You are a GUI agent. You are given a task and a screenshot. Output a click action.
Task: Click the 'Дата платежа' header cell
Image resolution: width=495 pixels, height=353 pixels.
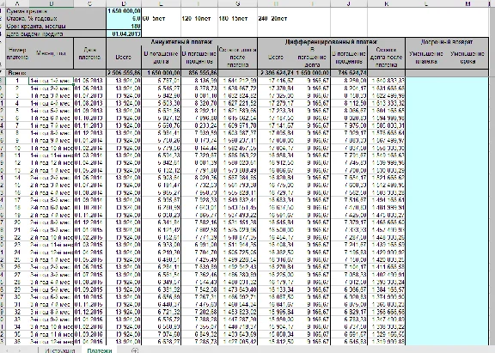89,53
